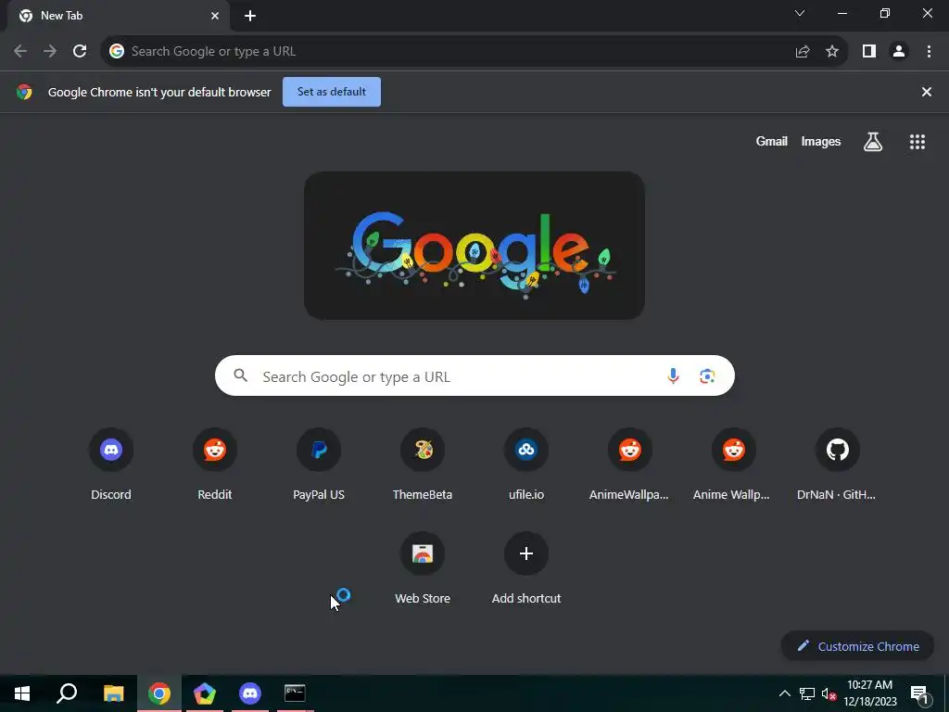This screenshot has width=949, height=712.
Task: Open the clock showing 10:27 AM
Action: coord(869,693)
